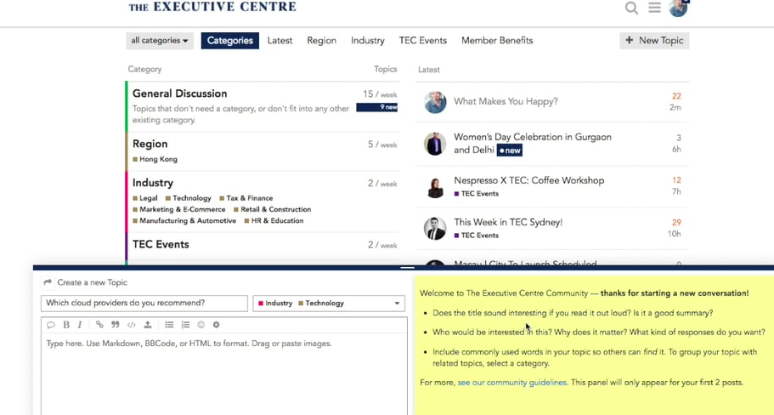The image size is (774, 415).
Task: Open the Industry navigation tab
Action: (368, 41)
